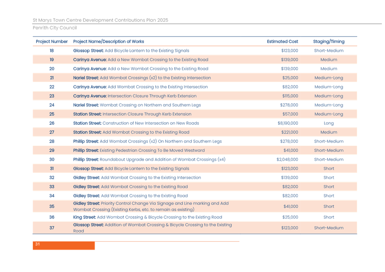Screen dimensions: 385x272
Task: Click the Project Name/Description of Works header
Action: click(x=109, y=41)
